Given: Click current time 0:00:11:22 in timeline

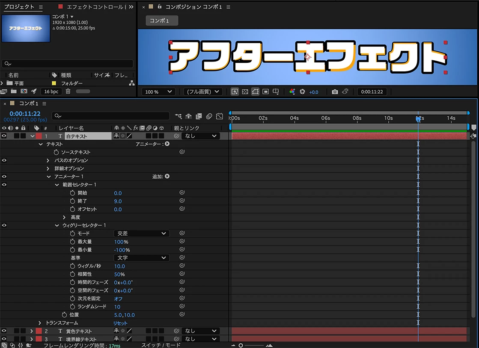Looking at the screenshot, I should 25,113.
